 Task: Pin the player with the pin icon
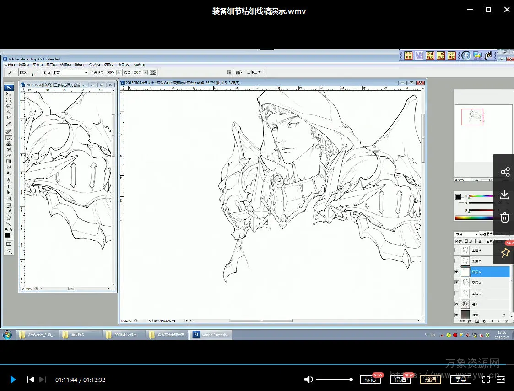tap(505, 253)
